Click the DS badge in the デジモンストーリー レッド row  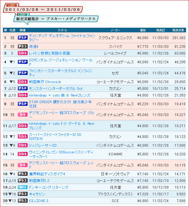click(x=23, y=165)
